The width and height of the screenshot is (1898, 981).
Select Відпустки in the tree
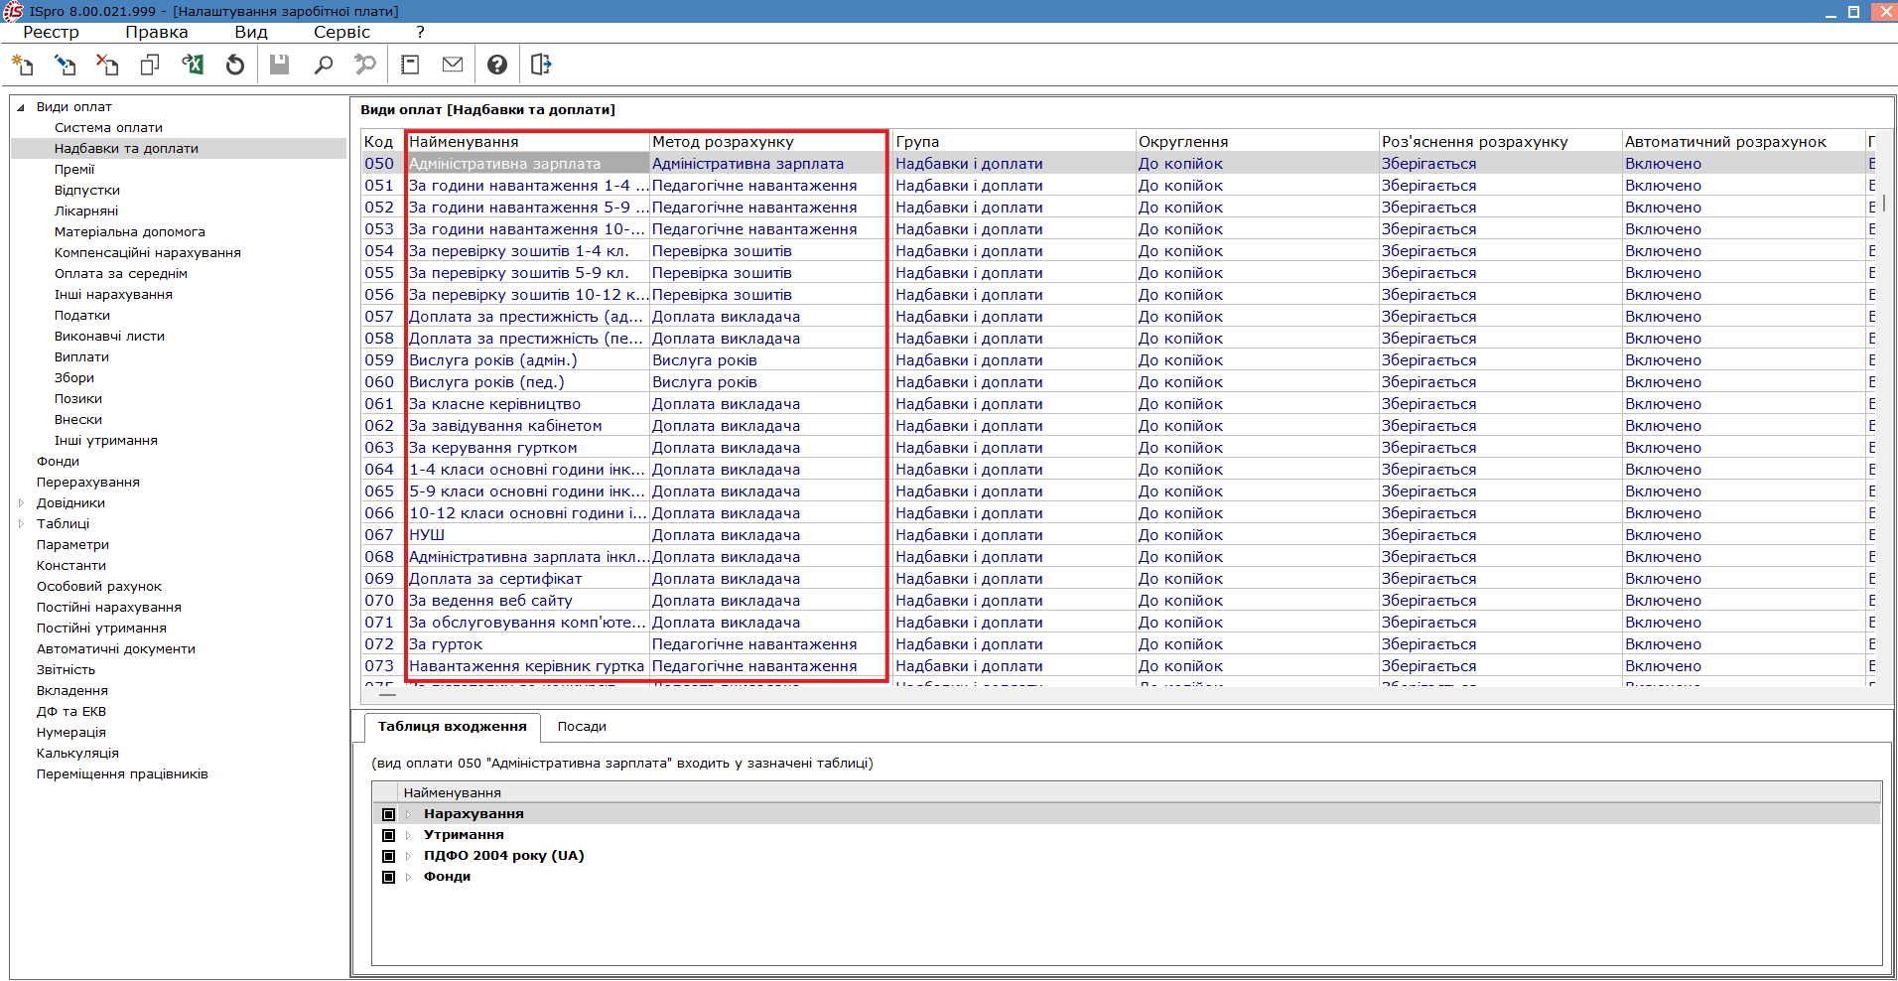[x=87, y=191]
